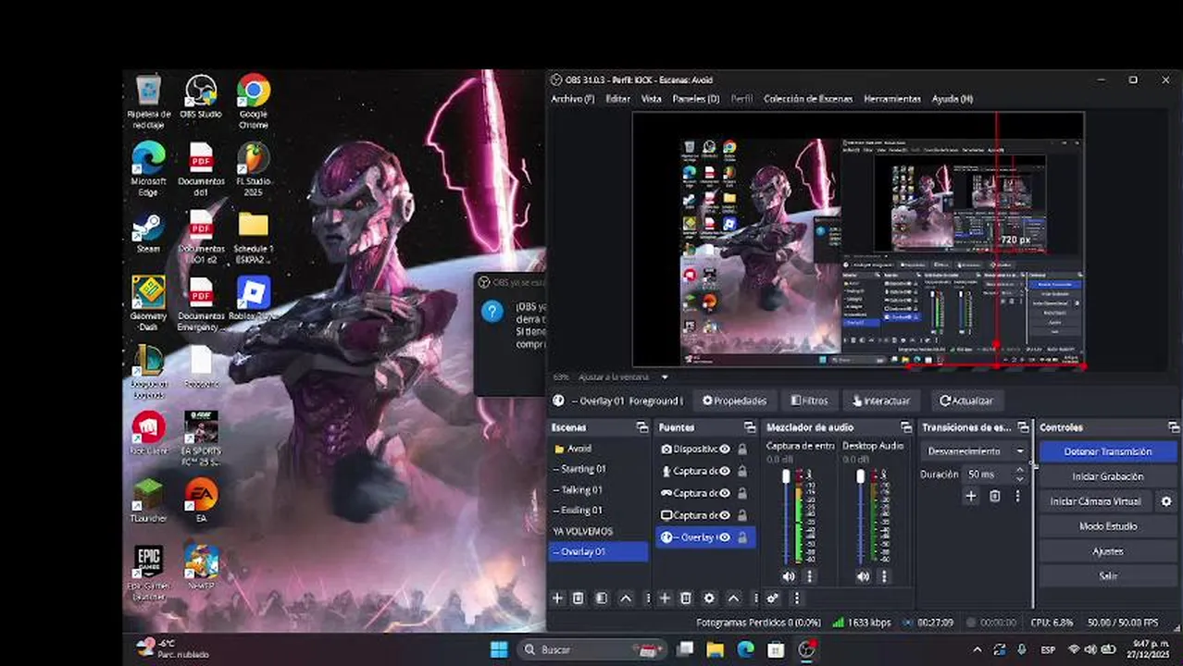
Task: Enable Modo Estudio button
Action: coord(1108,526)
